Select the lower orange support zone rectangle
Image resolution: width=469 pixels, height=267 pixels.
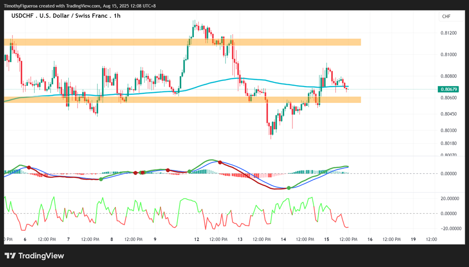pyautogui.click(x=182, y=100)
